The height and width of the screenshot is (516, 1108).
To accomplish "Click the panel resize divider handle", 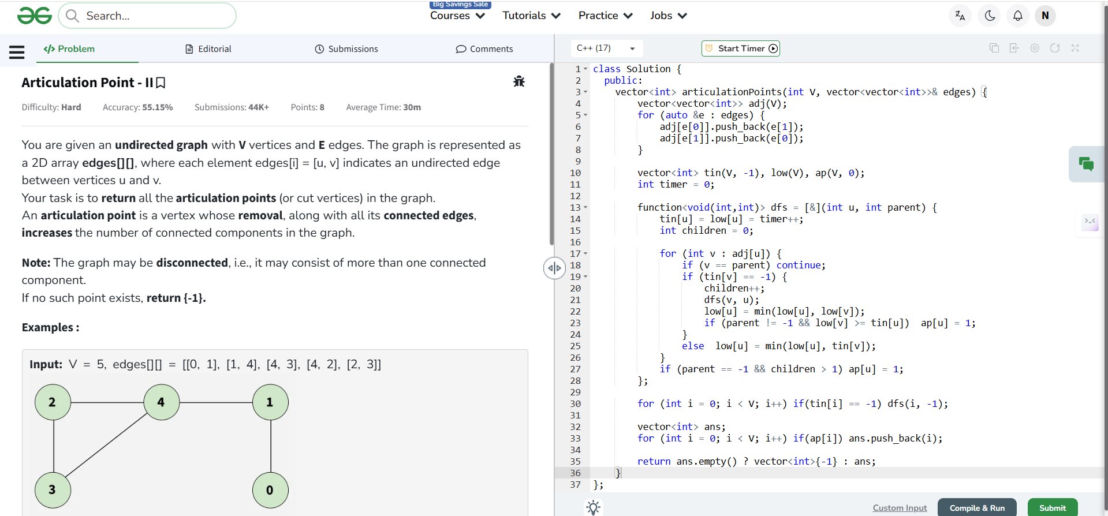I will tap(554, 268).
